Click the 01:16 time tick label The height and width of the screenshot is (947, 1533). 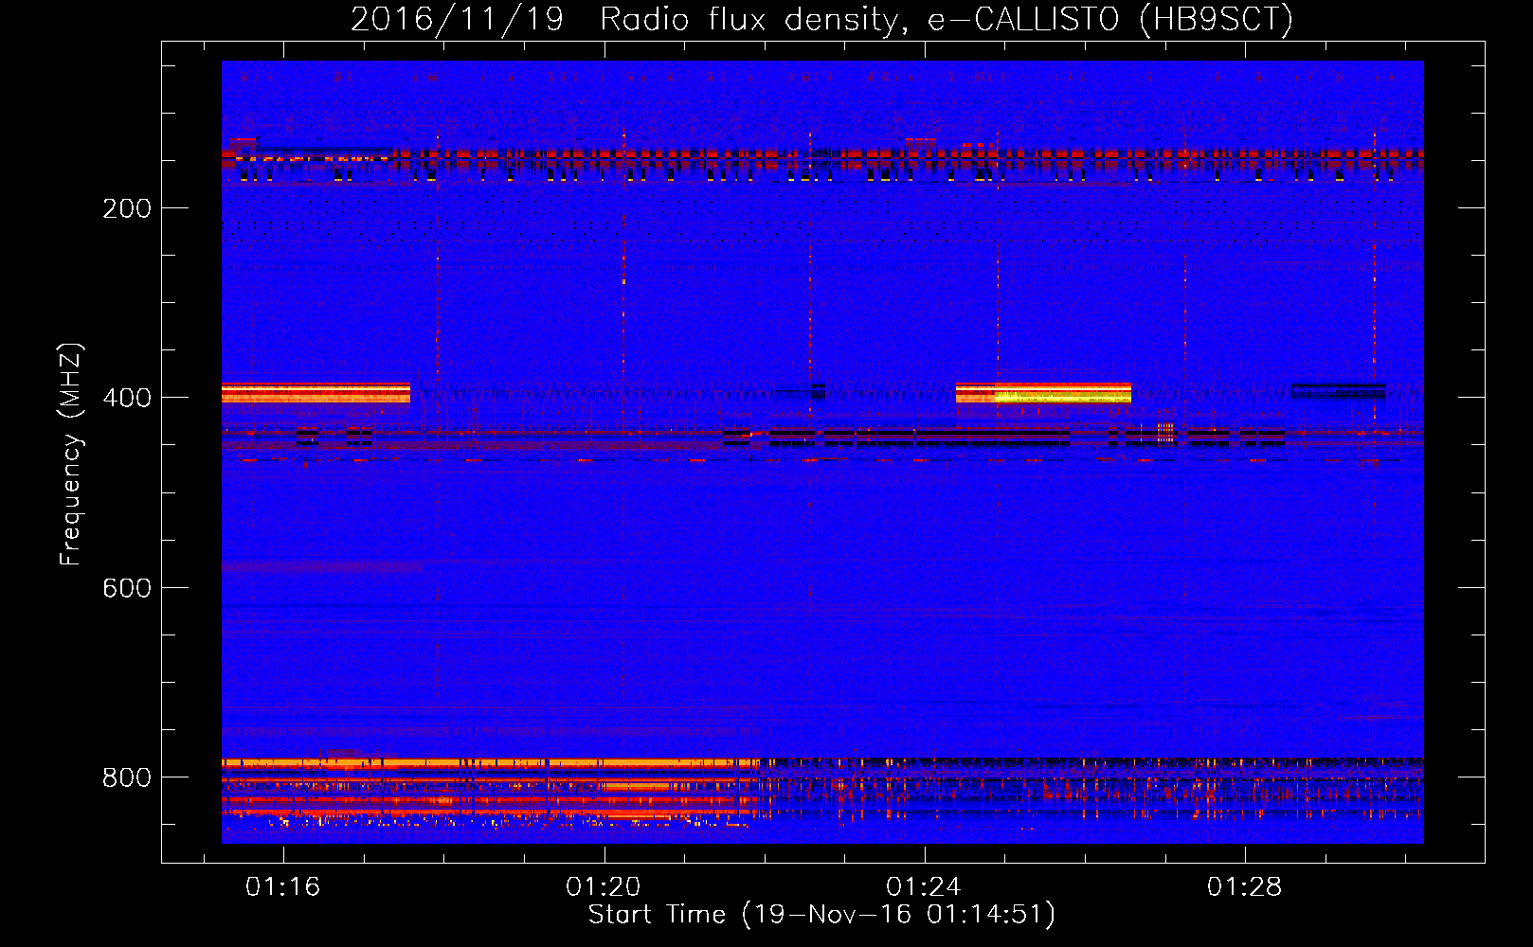point(282,886)
